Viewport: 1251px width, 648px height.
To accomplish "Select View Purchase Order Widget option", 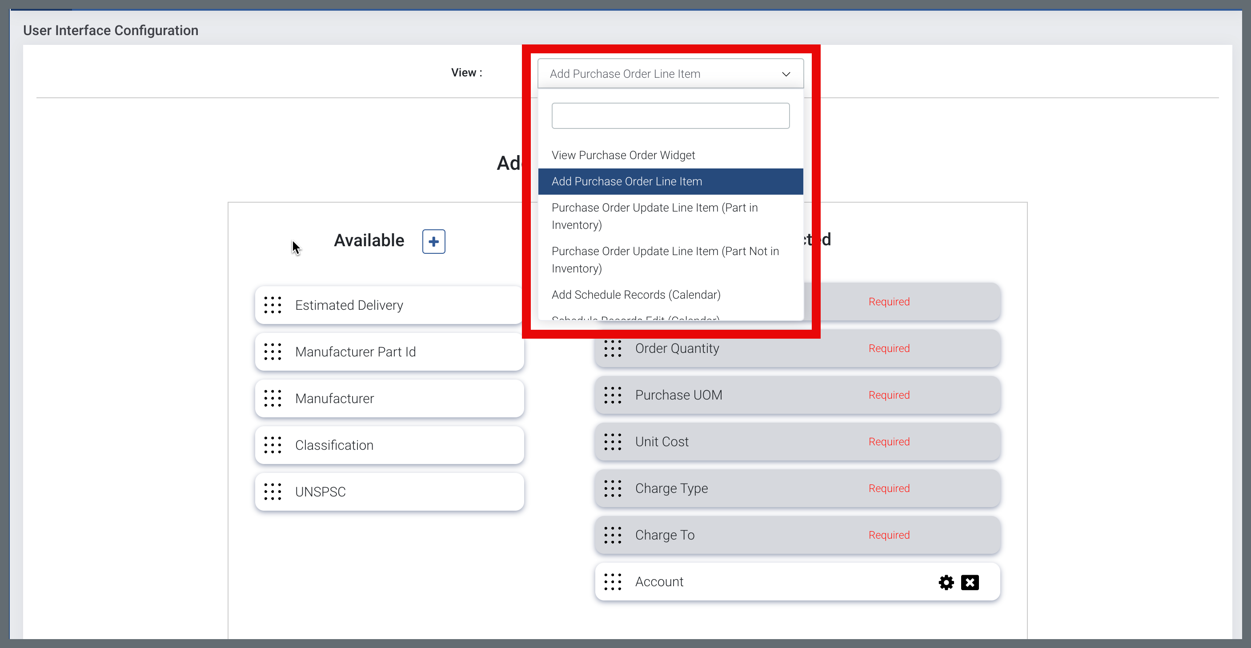I will [x=623, y=155].
